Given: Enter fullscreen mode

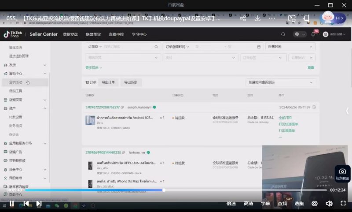Looking at the screenshot, I should (x=343, y=203).
